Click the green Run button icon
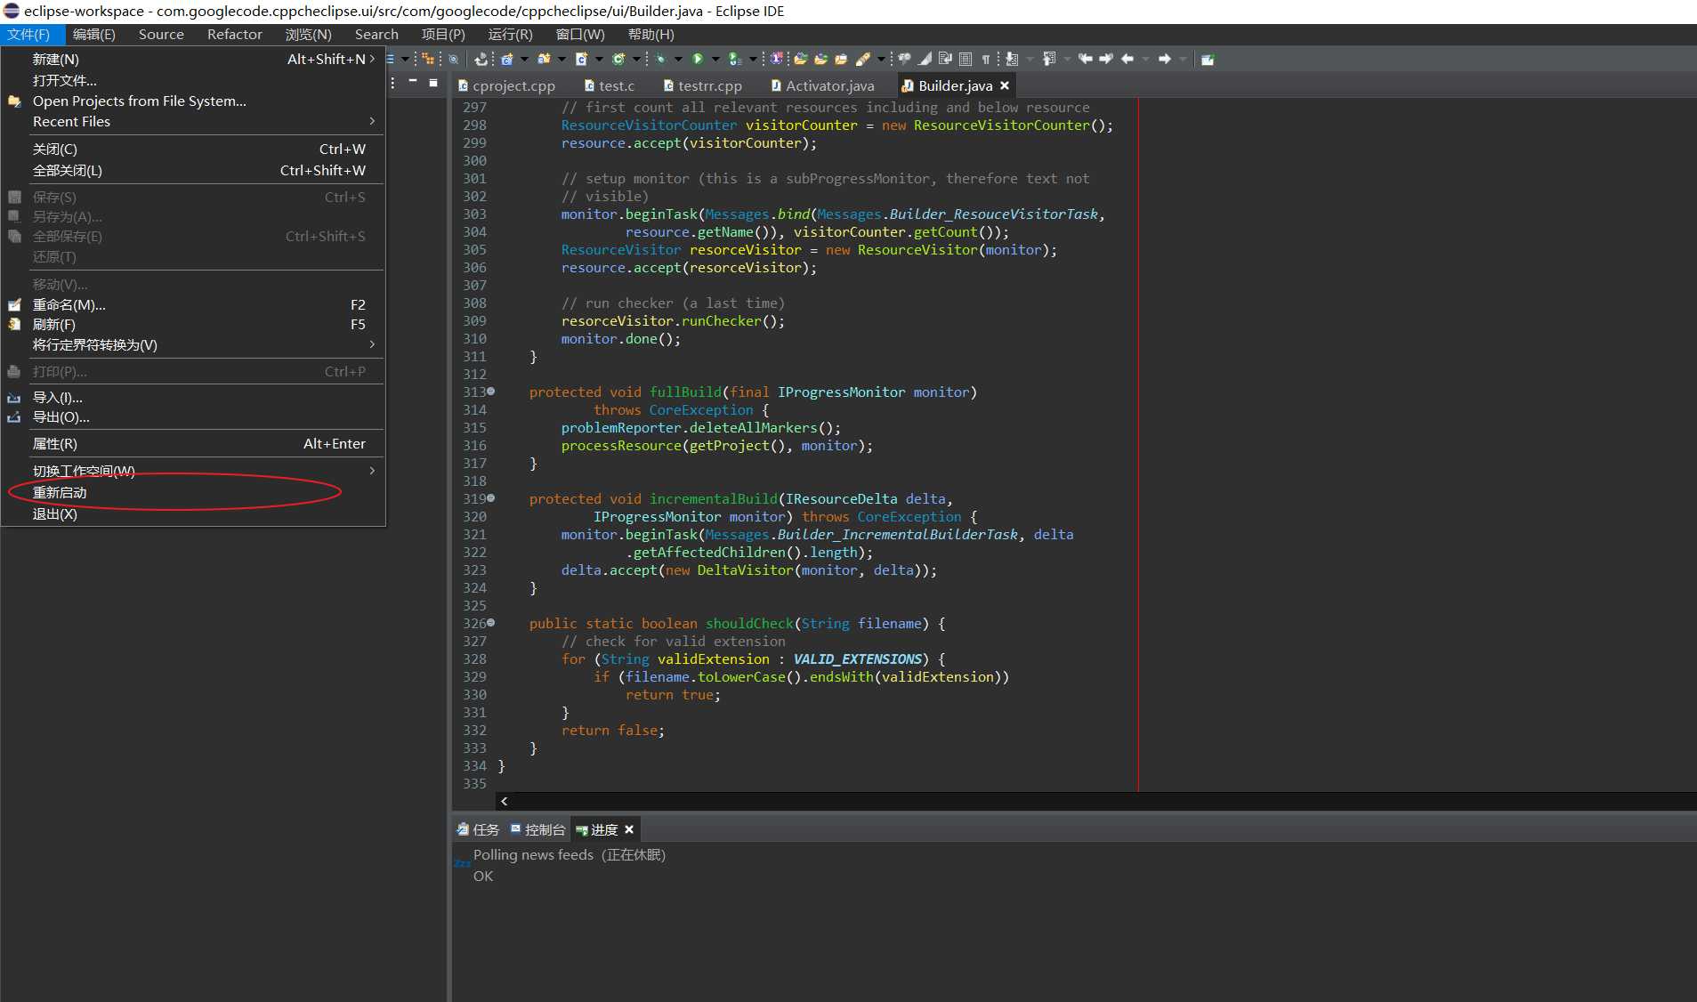The image size is (1697, 1002). tap(698, 59)
